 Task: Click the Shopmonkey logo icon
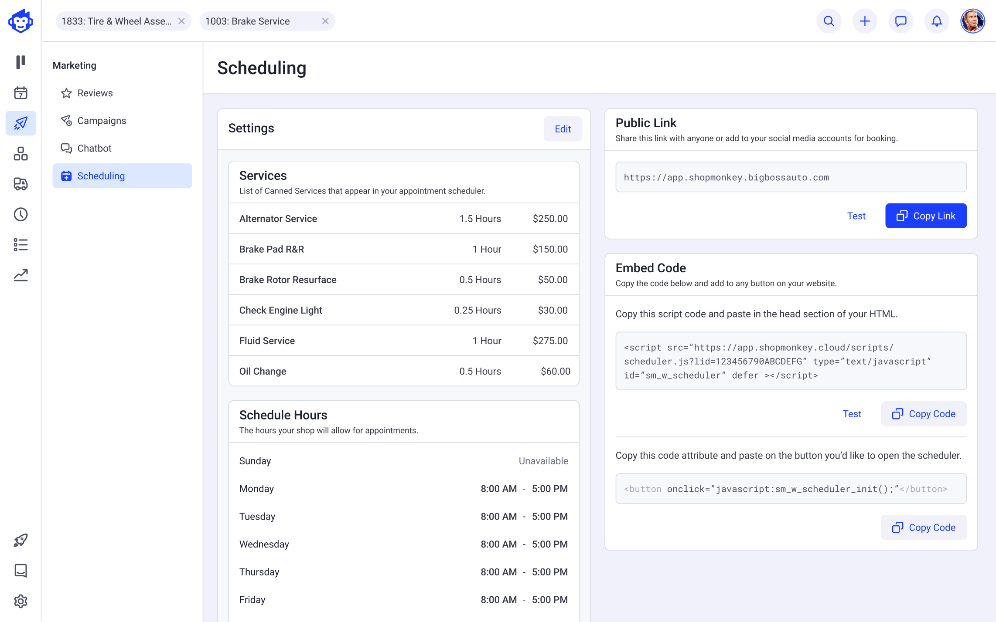pos(20,21)
